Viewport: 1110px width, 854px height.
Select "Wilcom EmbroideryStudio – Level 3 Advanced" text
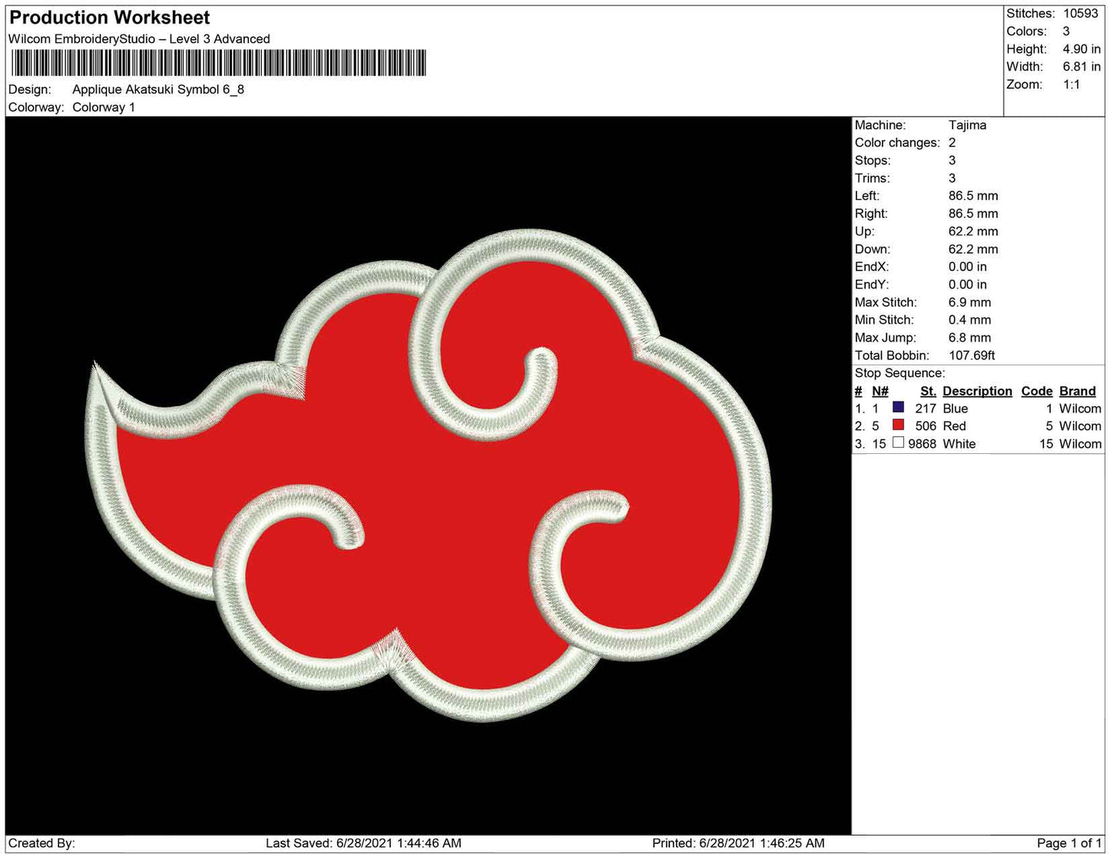point(139,39)
